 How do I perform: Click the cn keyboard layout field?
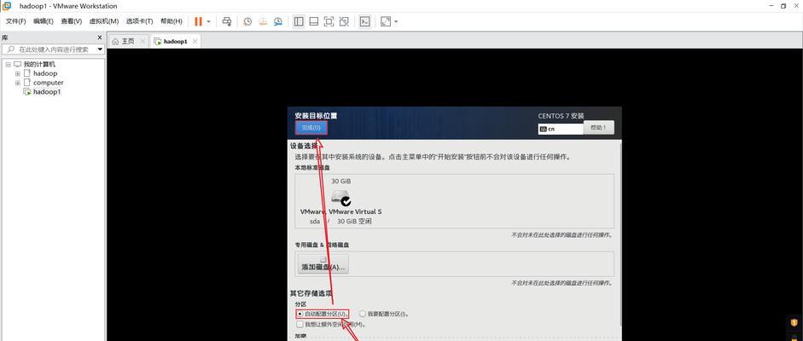pyautogui.click(x=561, y=129)
